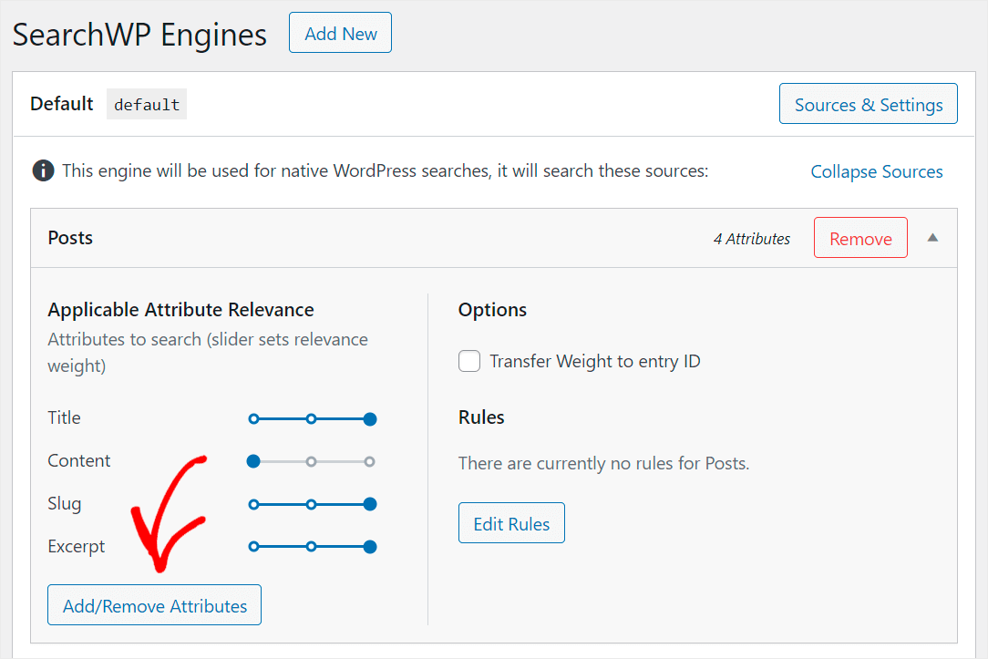
Task: Click the info icon beside engine description
Action: click(43, 170)
